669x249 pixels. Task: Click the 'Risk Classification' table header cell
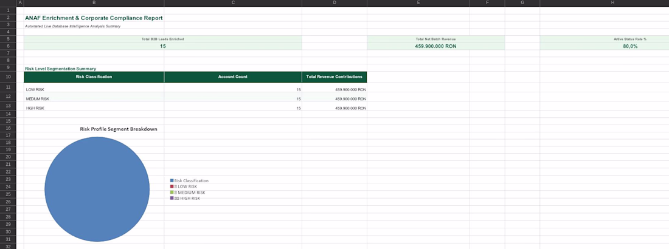pyautogui.click(x=94, y=77)
